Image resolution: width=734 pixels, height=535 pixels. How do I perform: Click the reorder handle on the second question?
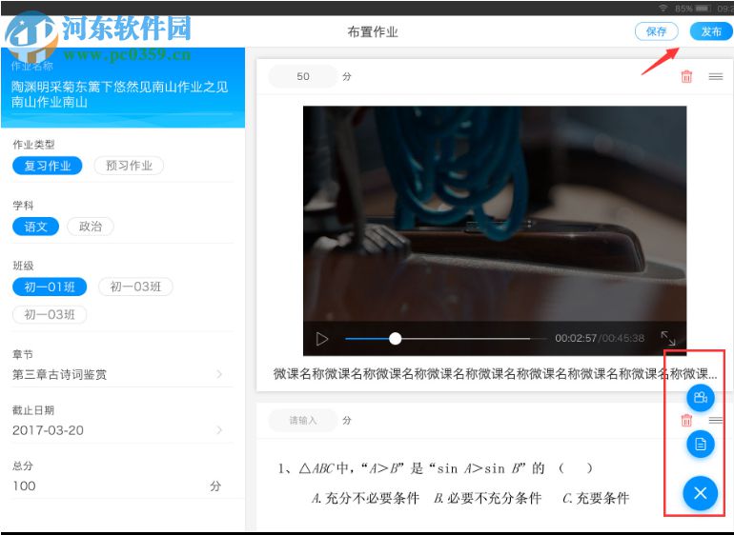[716, 420]
